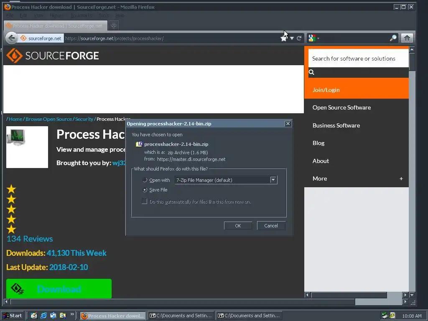Image resolution: width=428 pixels, height=321 pixels.
Task: Click the first quick launch icon
Action: coord(34,316)
